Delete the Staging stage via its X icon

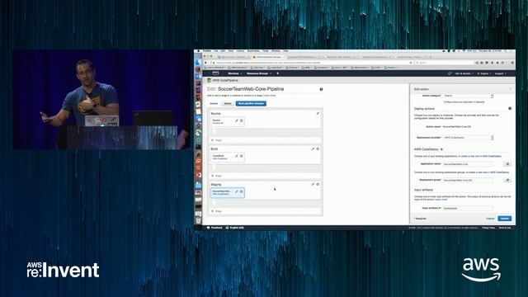[x=318, y=184]
